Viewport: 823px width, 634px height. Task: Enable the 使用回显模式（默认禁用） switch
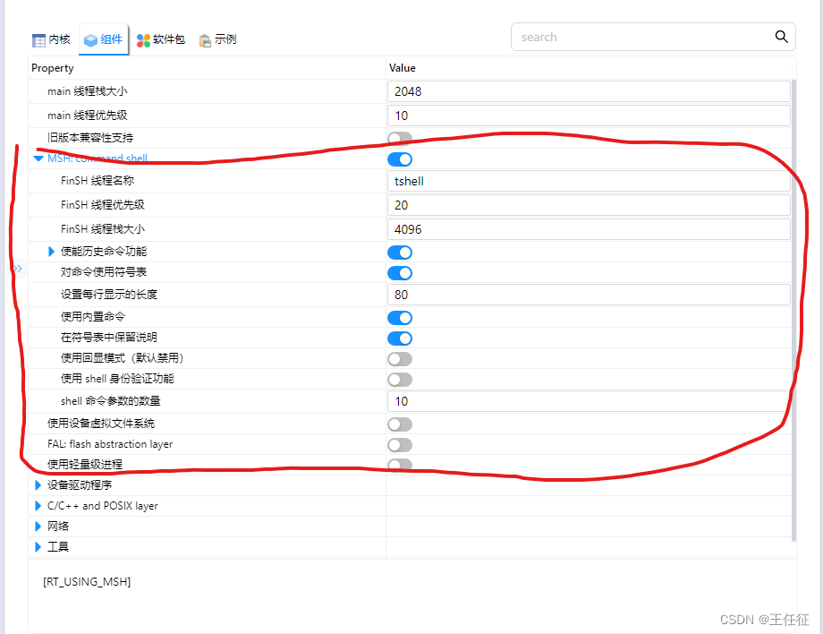pyautogui.click(x=399, y=359)
